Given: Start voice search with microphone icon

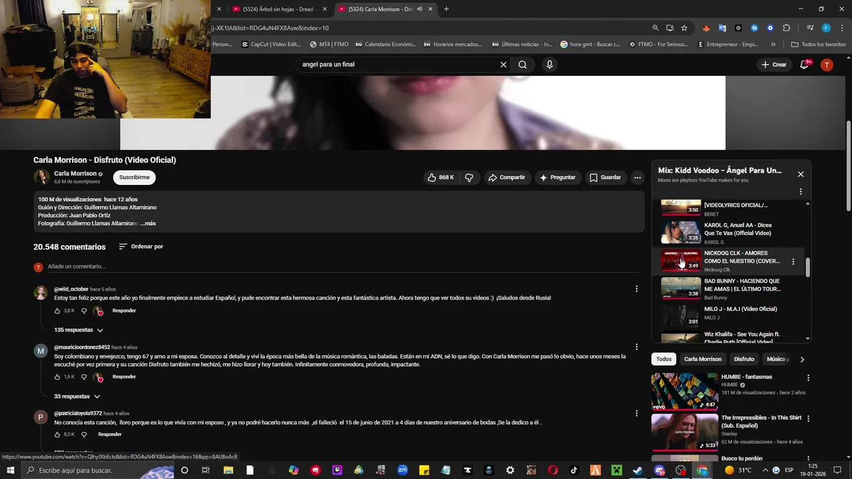Looking at the screenshot, I should click(x=549, y=65).
